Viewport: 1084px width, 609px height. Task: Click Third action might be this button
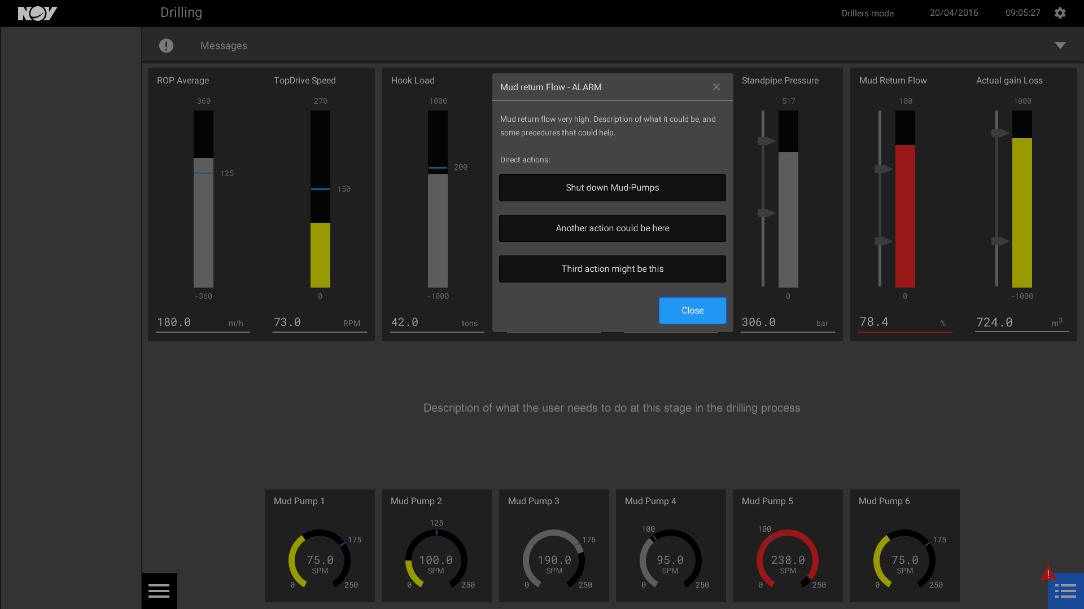tap(613, 269)
